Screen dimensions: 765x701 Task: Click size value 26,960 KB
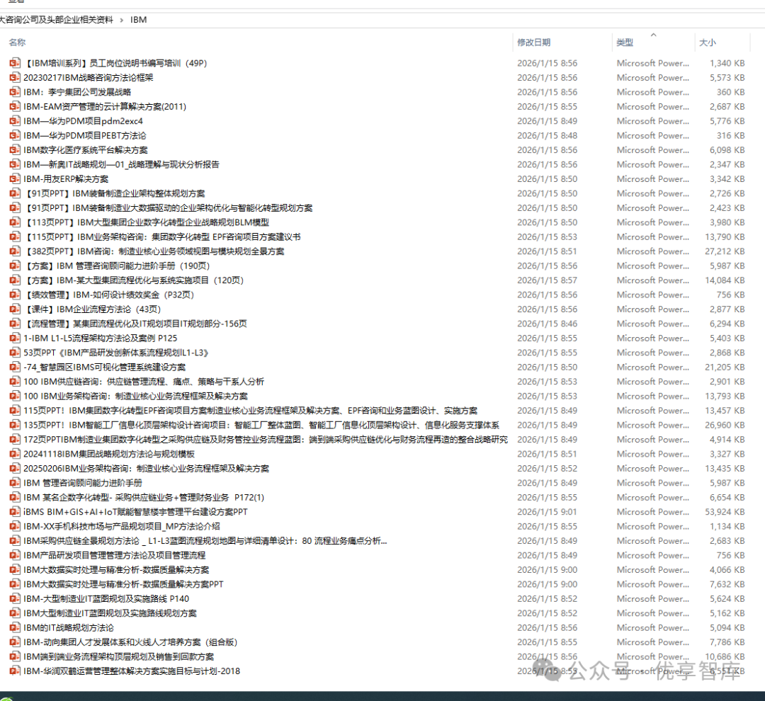tap(725, 425)
